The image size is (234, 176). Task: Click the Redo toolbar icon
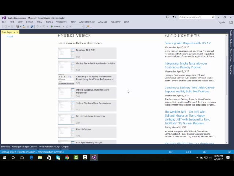point(44,27)
